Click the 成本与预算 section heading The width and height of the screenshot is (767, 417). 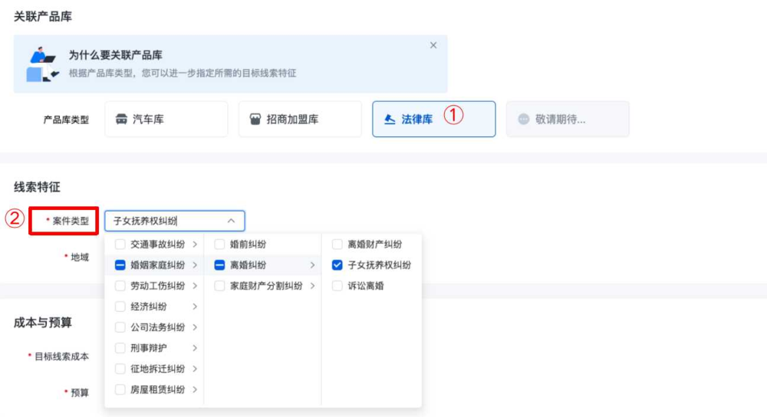tap(42, 323)
